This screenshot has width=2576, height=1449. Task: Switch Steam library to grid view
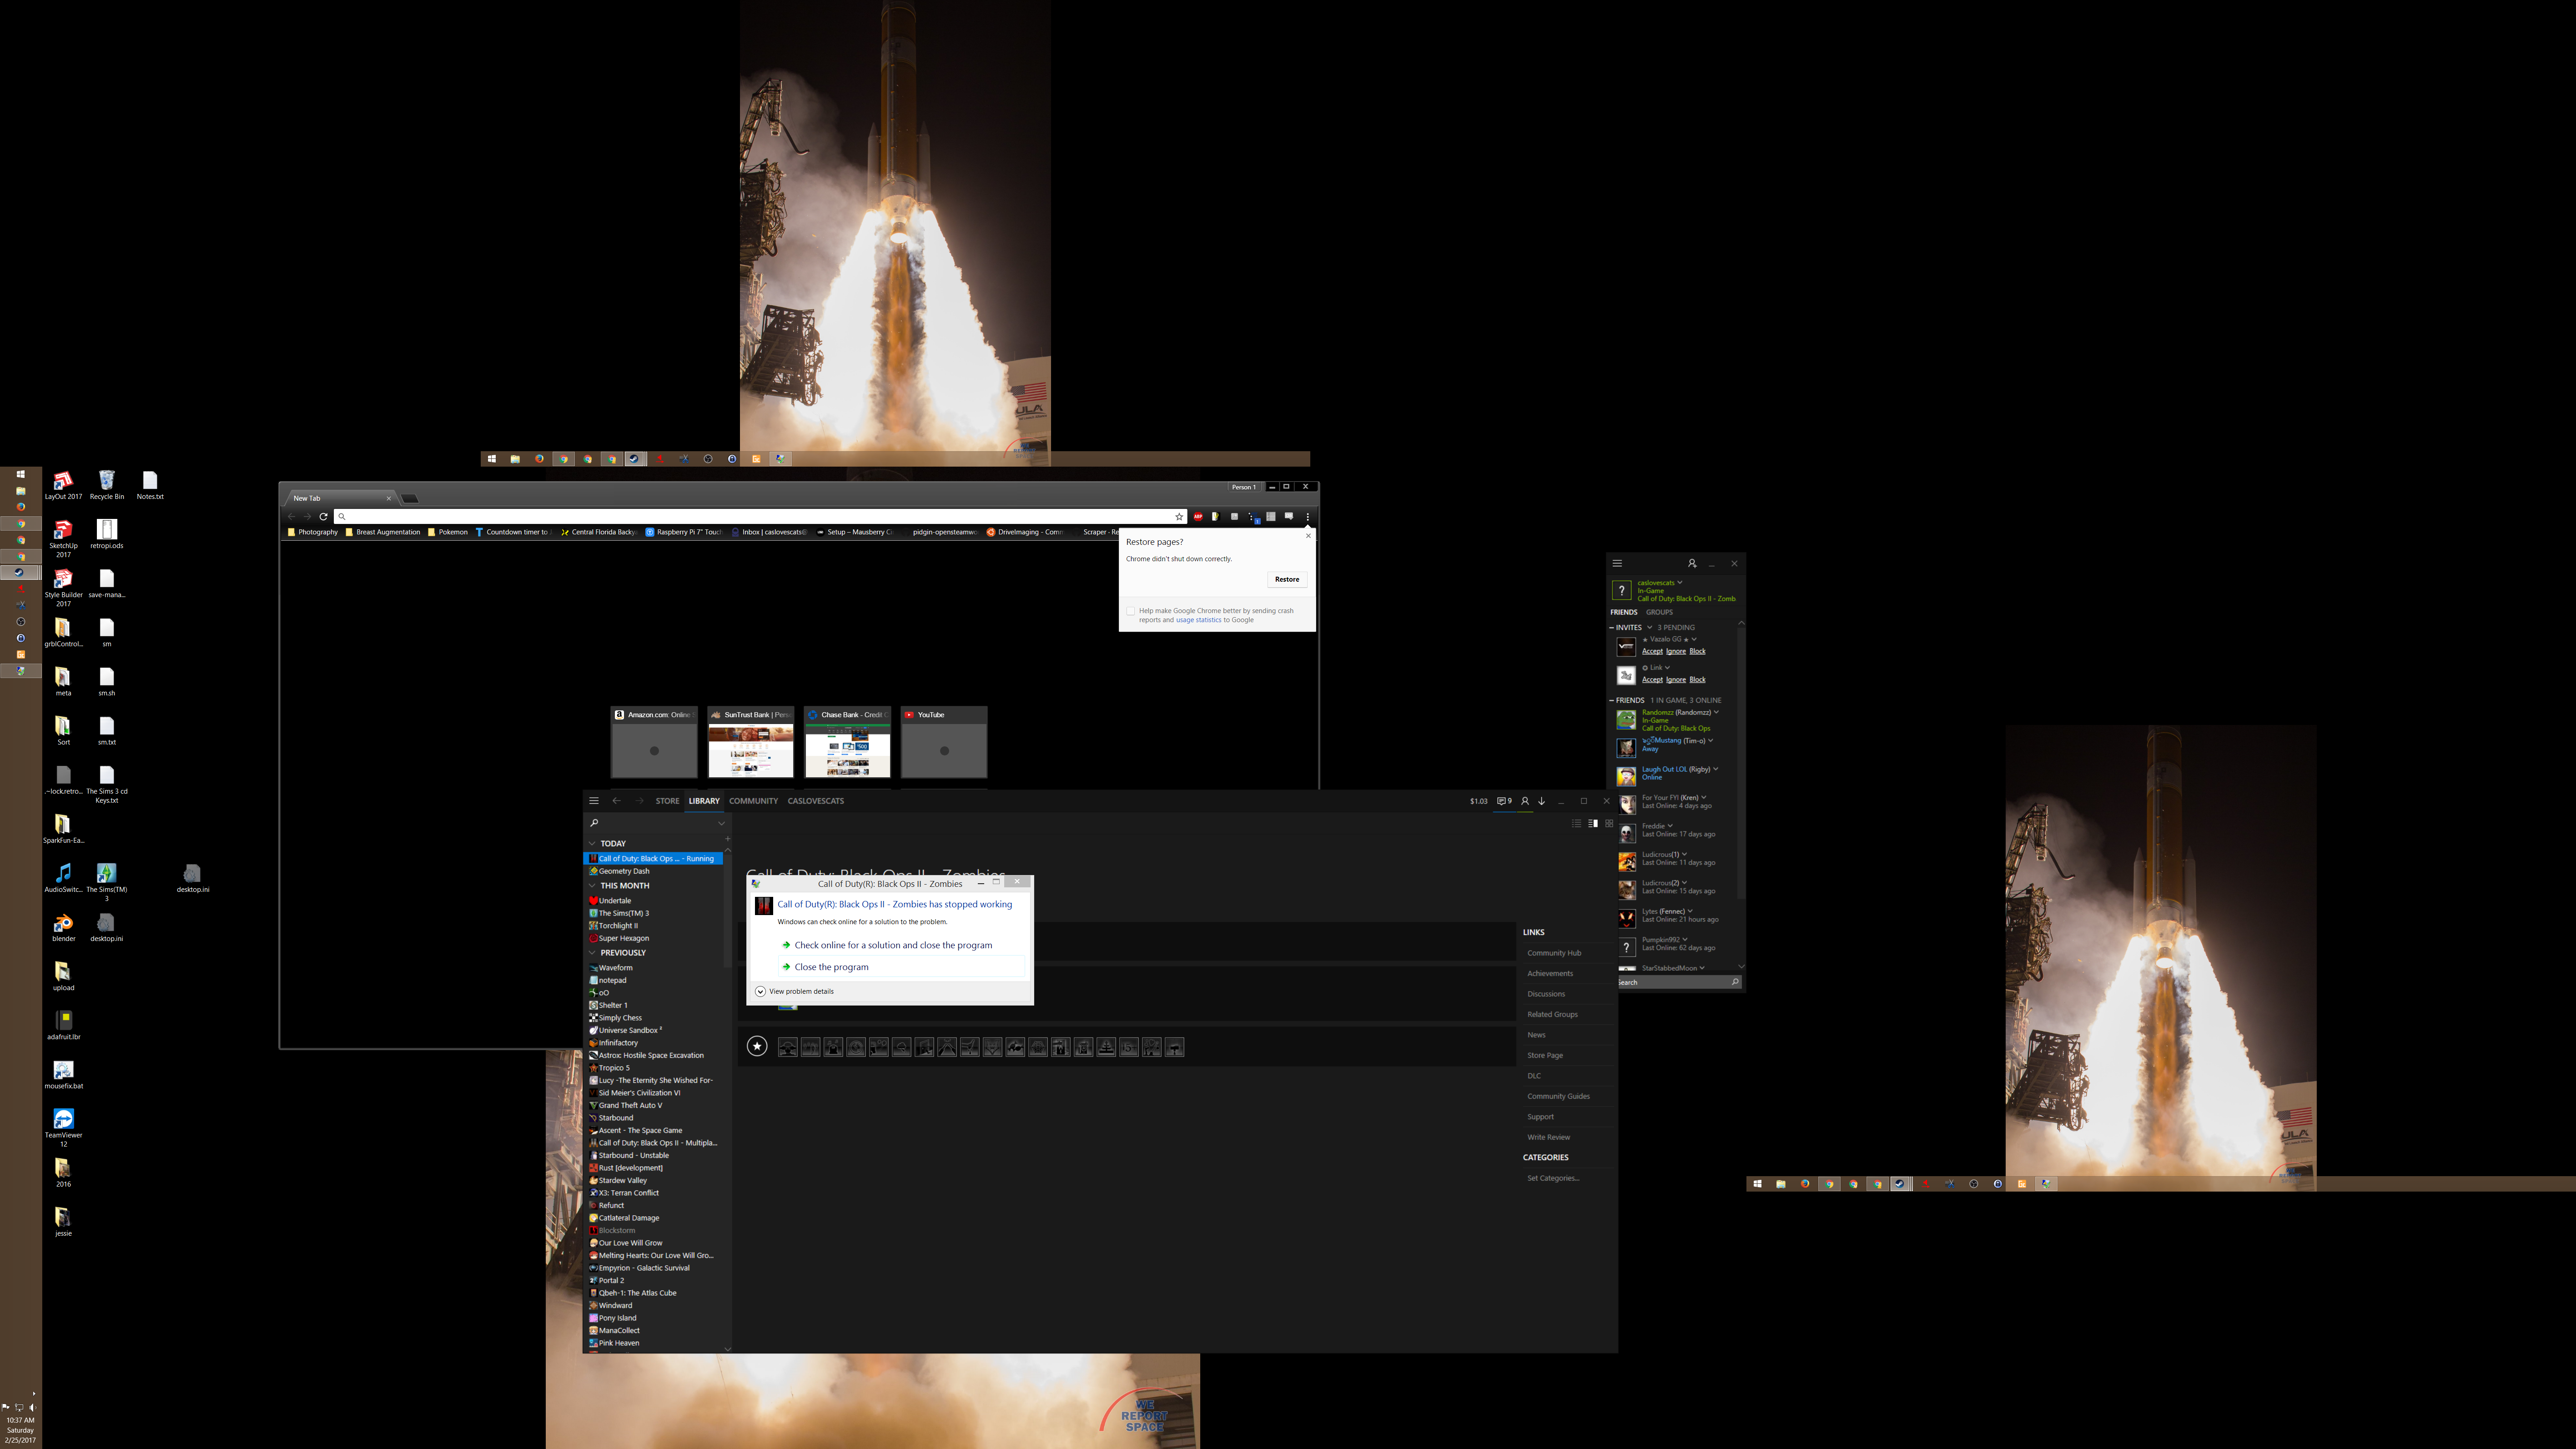pos(1609,824)
